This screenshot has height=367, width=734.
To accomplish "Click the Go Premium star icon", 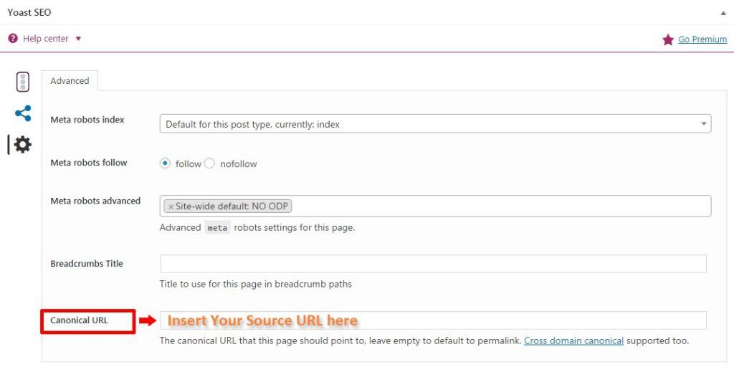I will (668, 40).
